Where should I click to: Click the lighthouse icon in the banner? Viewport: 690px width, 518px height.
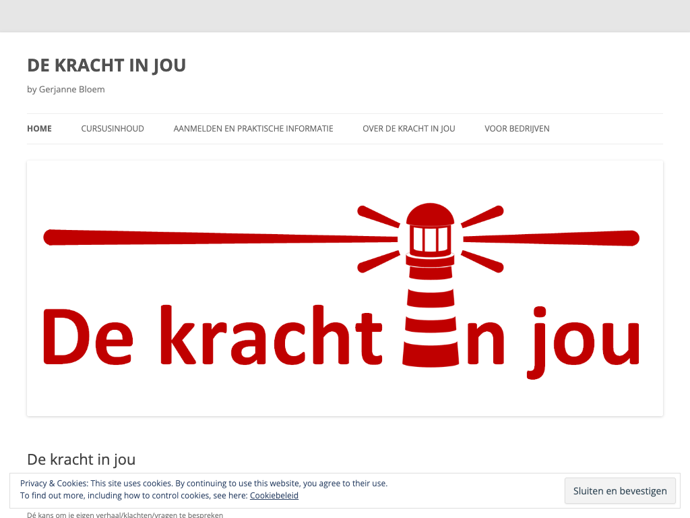coord(430,283)
